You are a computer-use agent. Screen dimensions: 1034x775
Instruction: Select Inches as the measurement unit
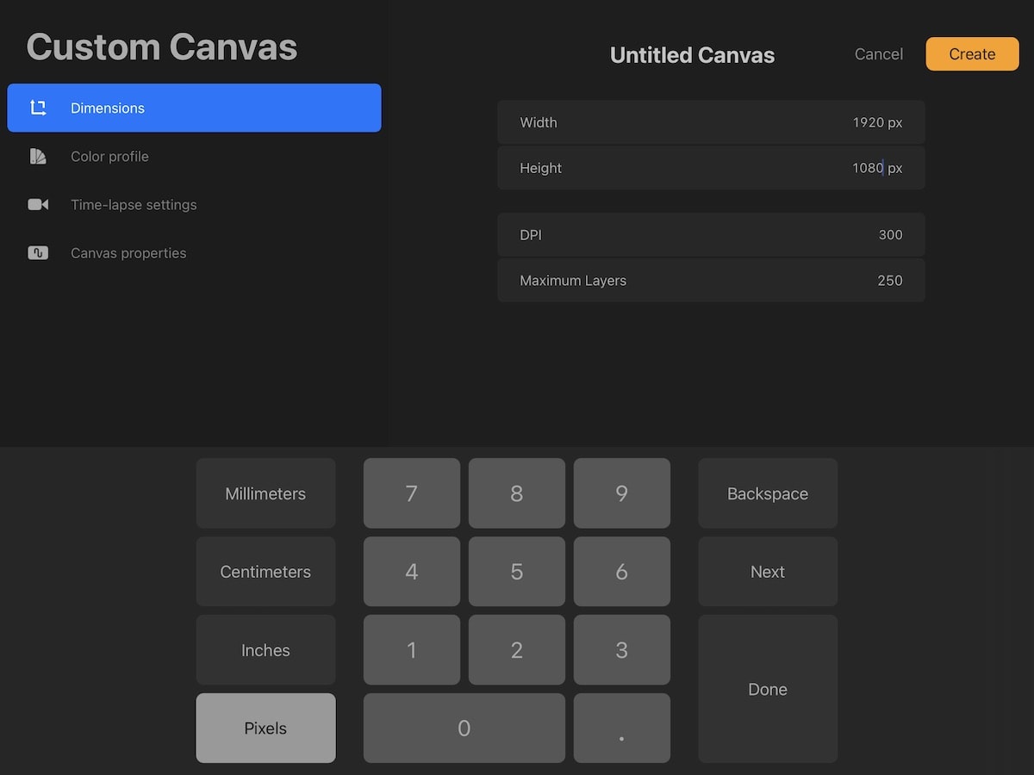(x=265, y=649)
